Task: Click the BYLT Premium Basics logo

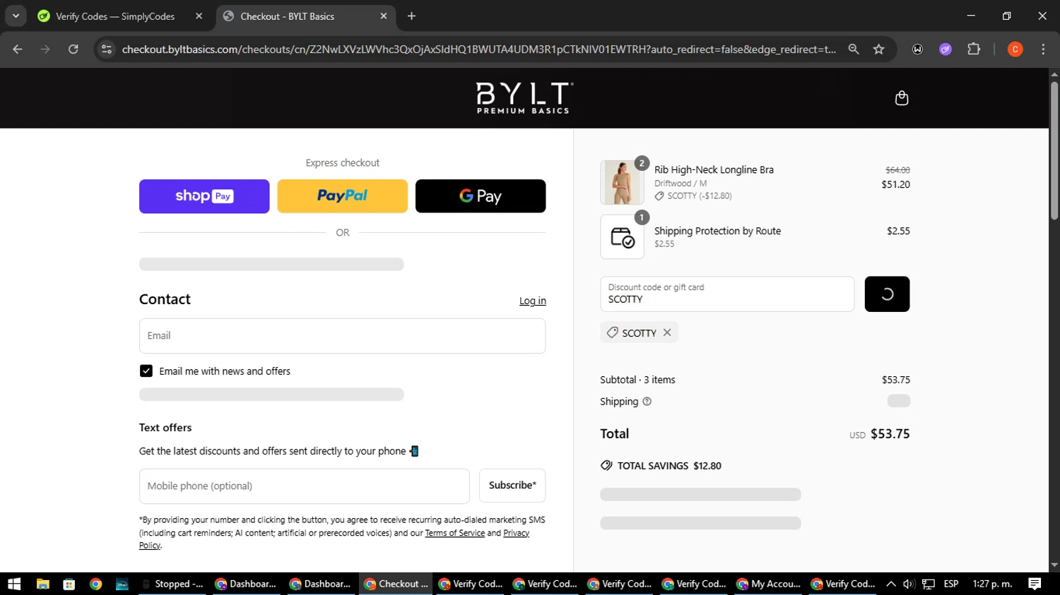Action: tap(524, 98)
